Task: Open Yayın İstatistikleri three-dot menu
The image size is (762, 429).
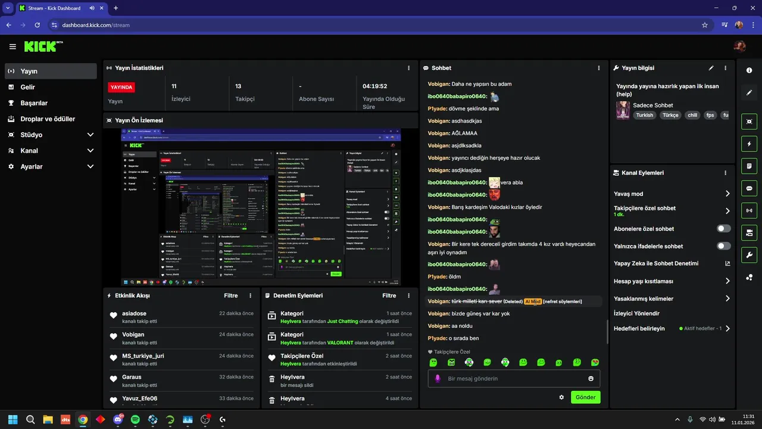Action: coord(408,68)
